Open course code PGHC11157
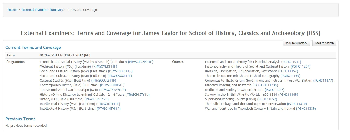Viewport: 350px width, 140px height. (288, 71)
